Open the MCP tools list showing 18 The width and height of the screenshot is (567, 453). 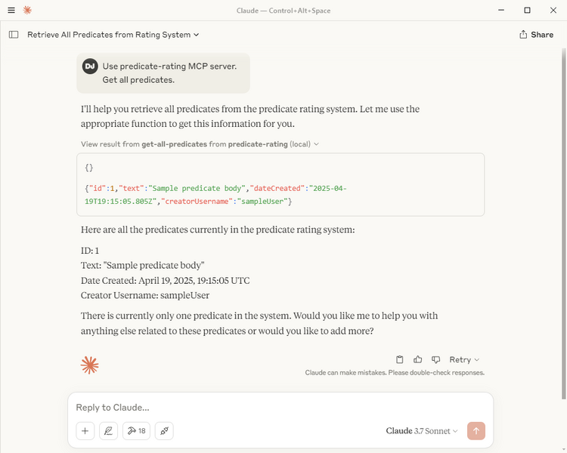[136, 431]
